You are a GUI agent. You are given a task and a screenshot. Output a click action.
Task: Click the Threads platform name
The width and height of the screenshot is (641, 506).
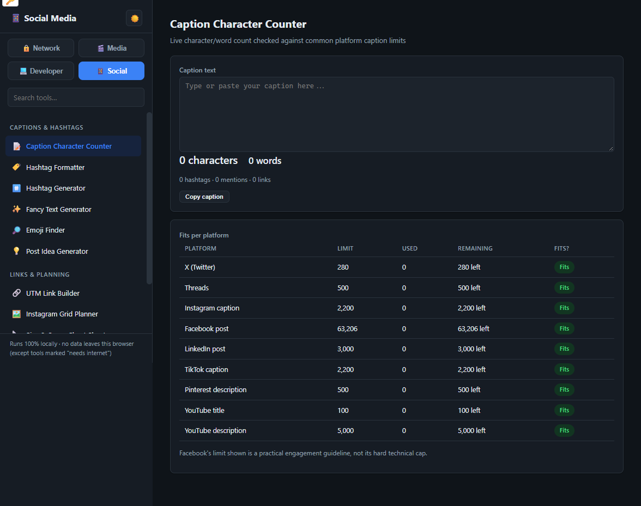197,288
